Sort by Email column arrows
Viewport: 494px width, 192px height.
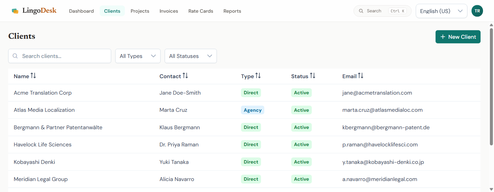point(361,76)
